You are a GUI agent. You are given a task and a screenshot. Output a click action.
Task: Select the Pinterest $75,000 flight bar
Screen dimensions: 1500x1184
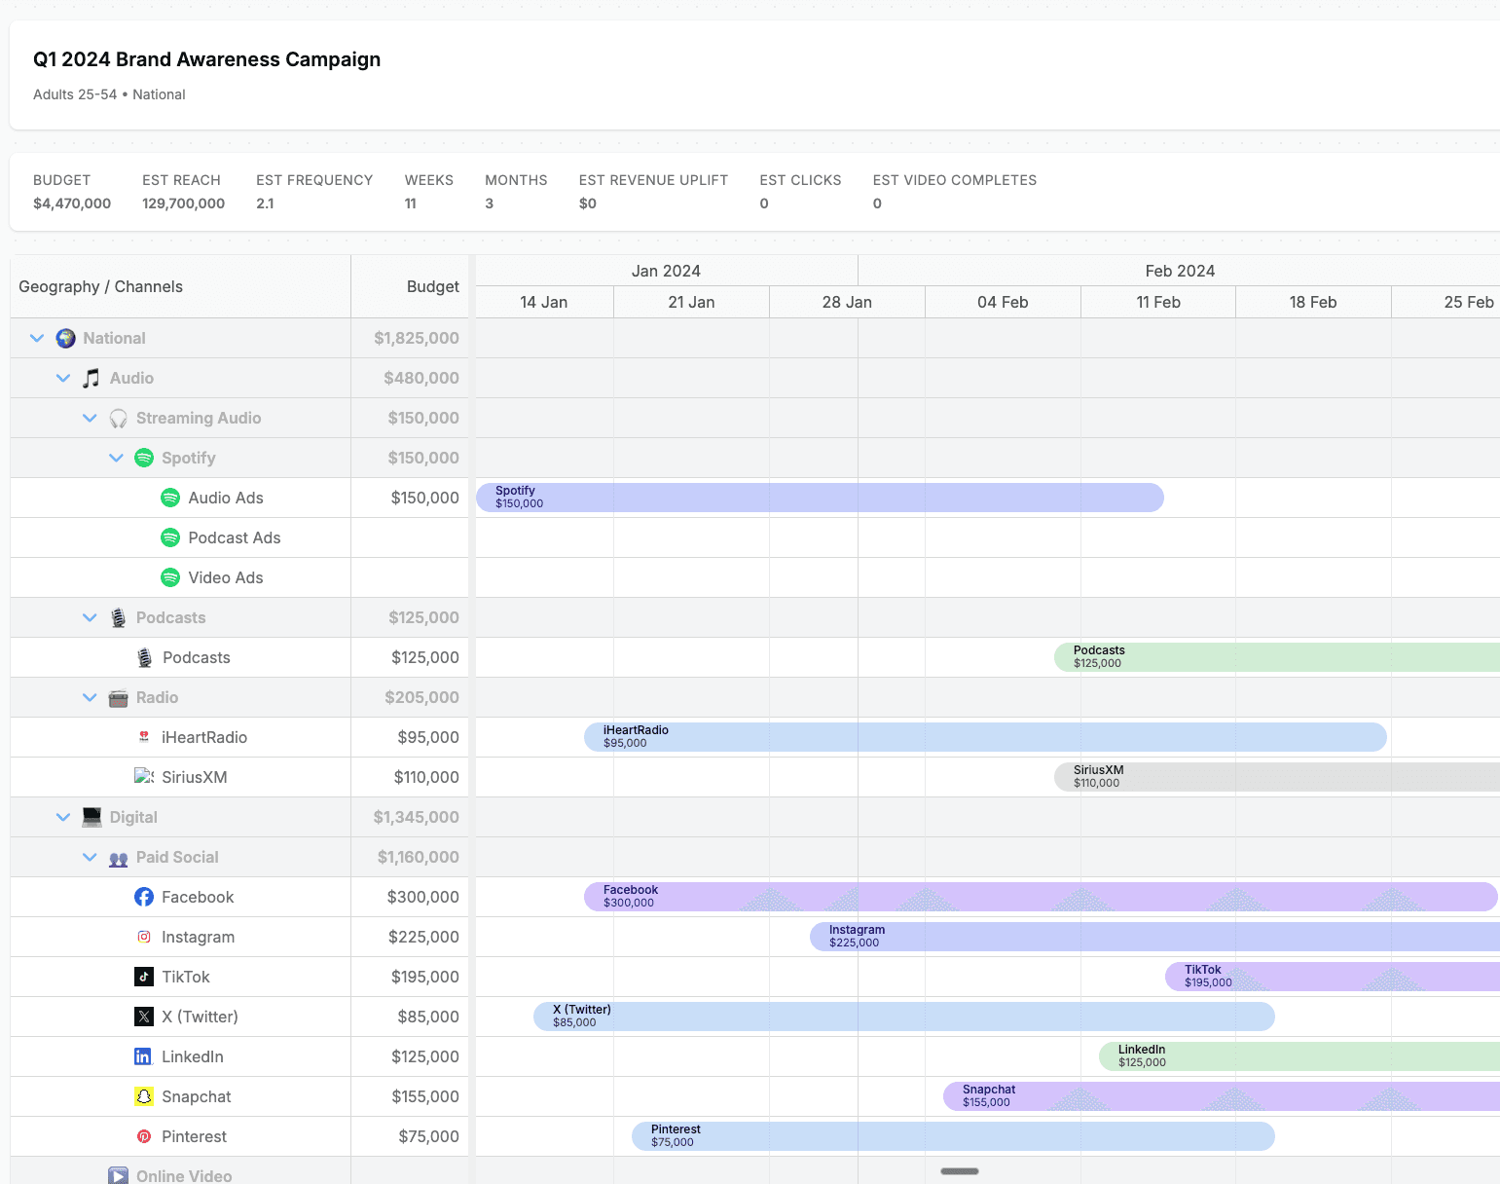click(953, 1136)
